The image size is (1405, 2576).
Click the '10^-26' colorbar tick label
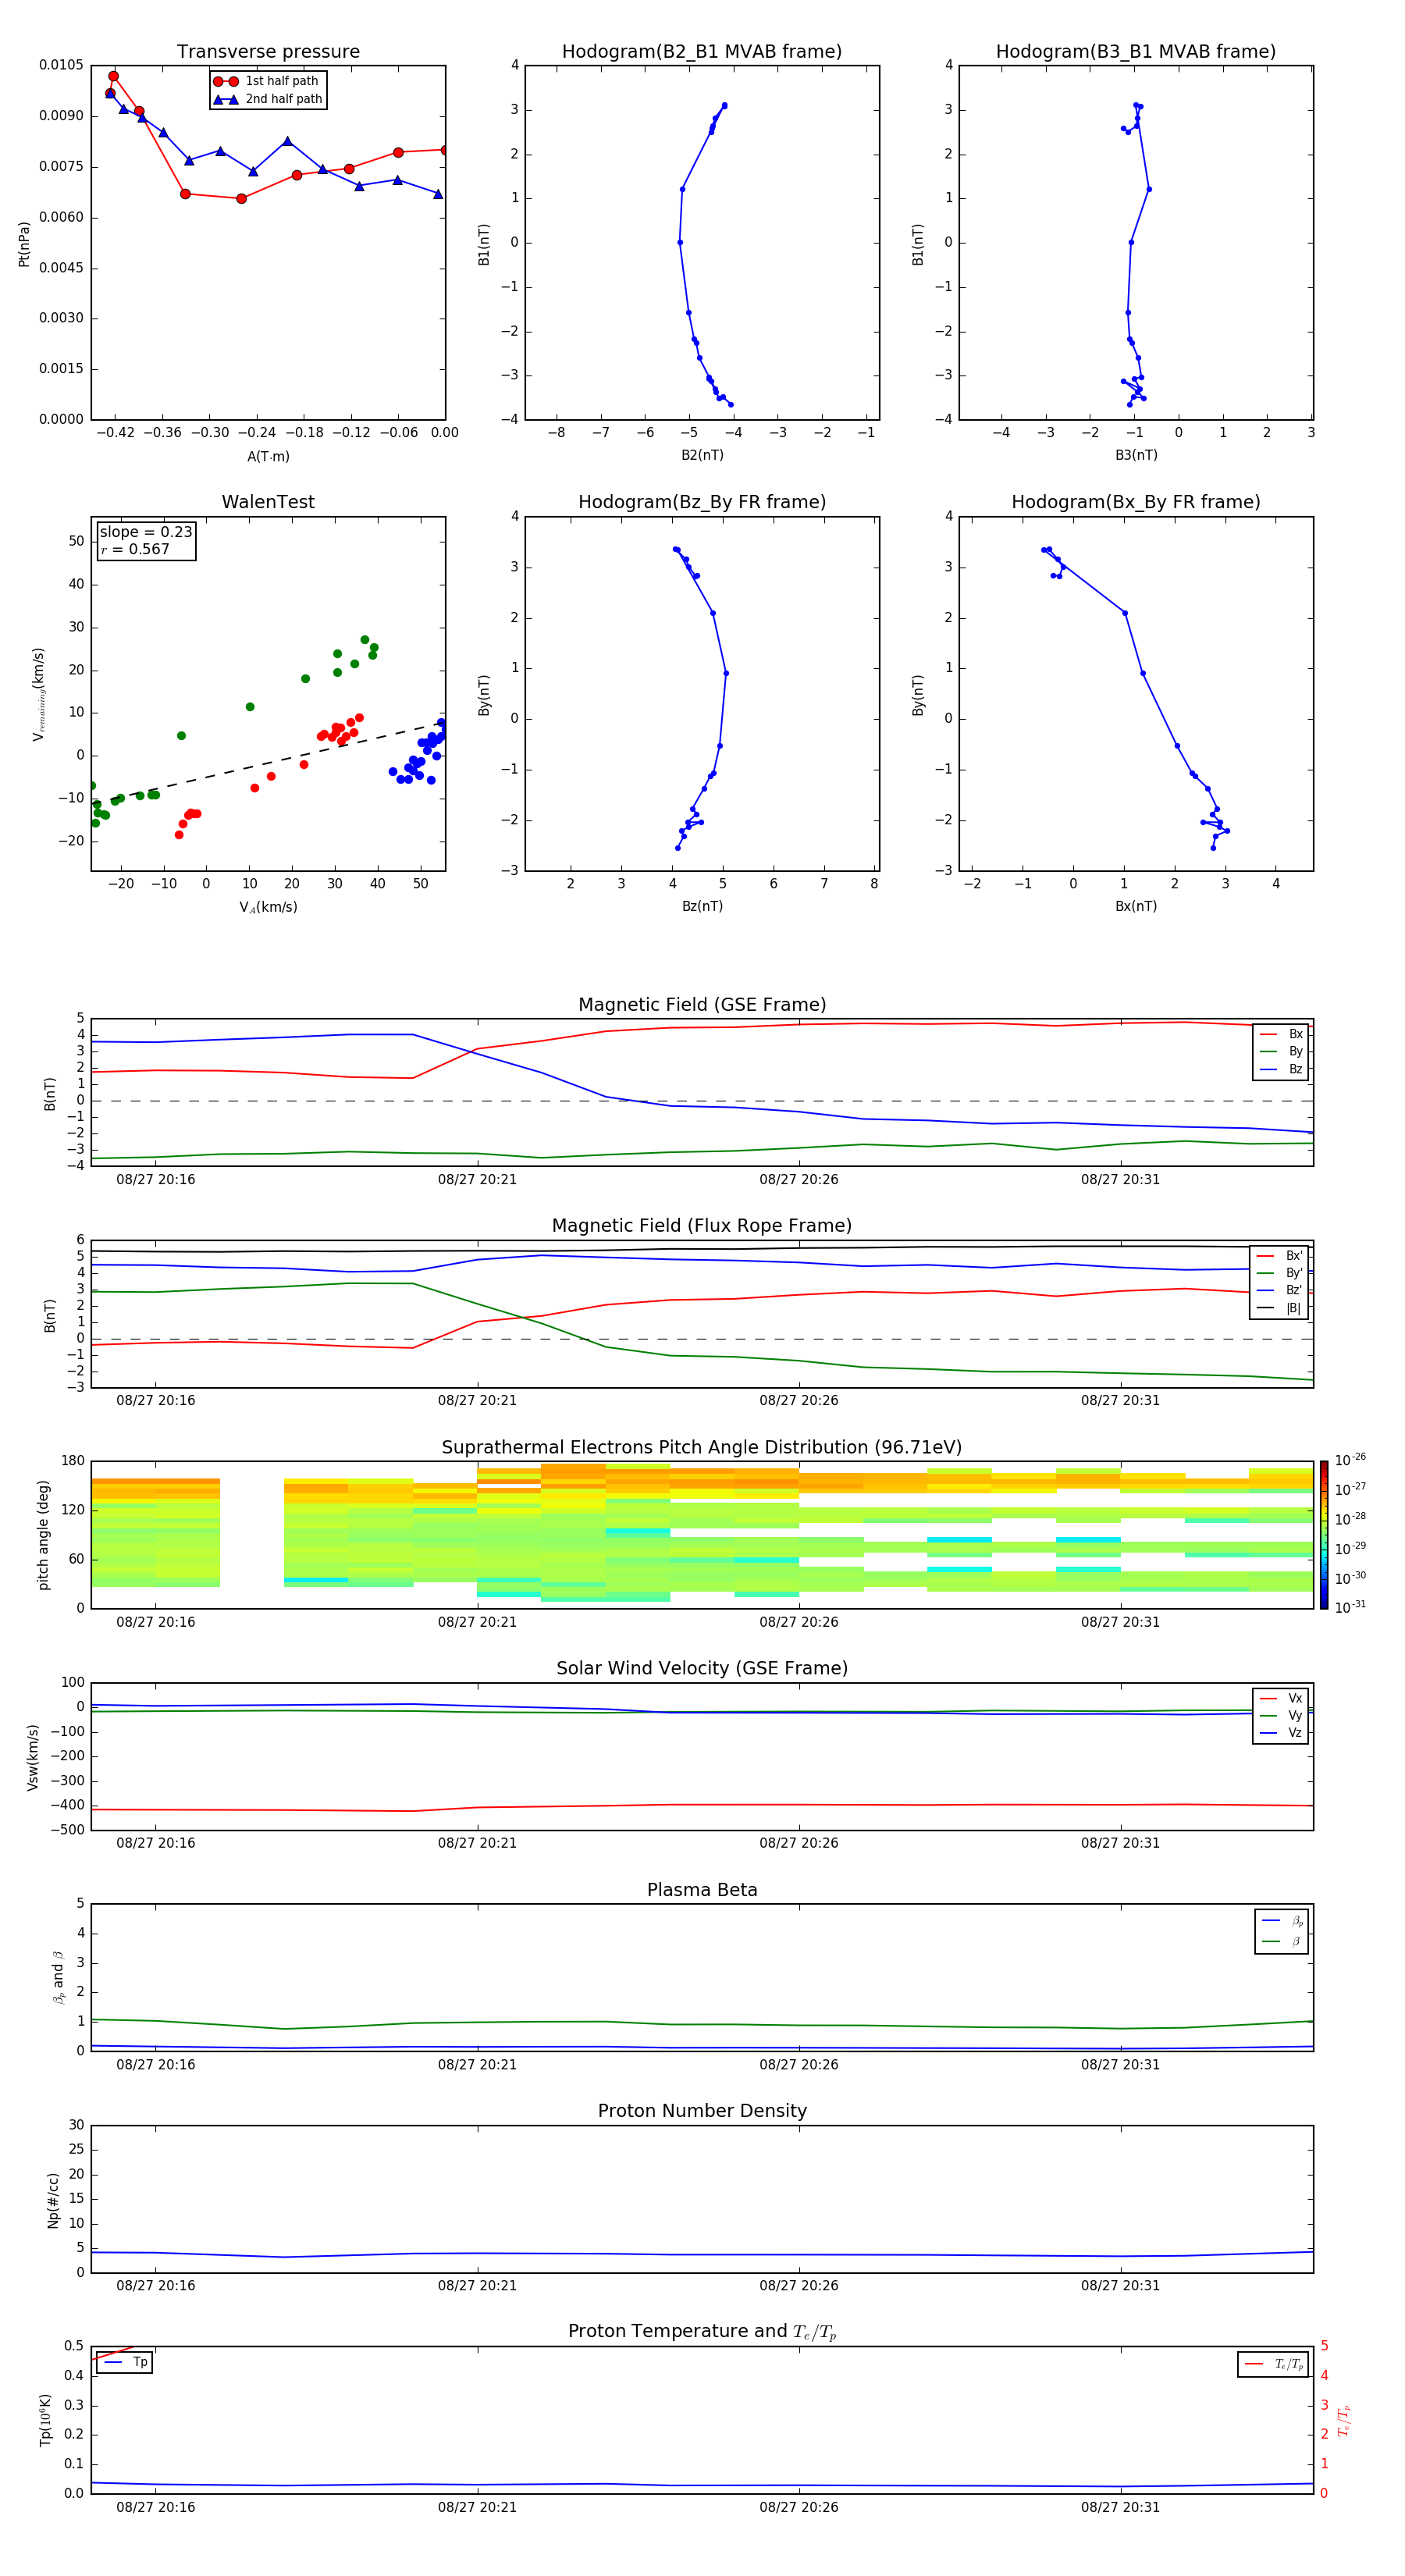pos(1350,1460)
